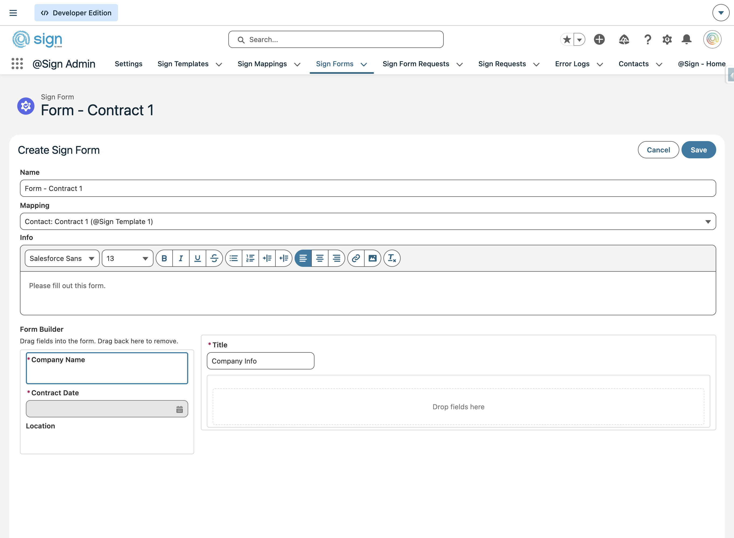
Task: Switch to Sign Form Requests tab
Action: click(x=415, y=64)
